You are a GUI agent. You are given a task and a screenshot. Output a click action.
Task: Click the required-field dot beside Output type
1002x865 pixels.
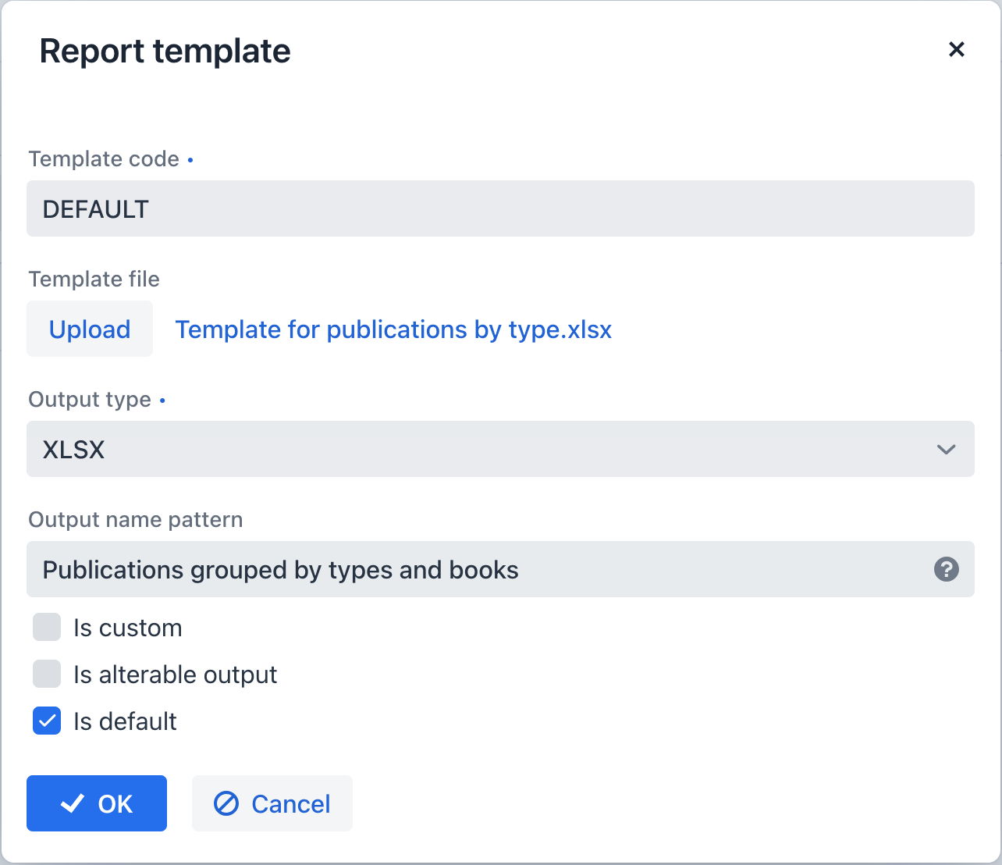pos(162,400)
